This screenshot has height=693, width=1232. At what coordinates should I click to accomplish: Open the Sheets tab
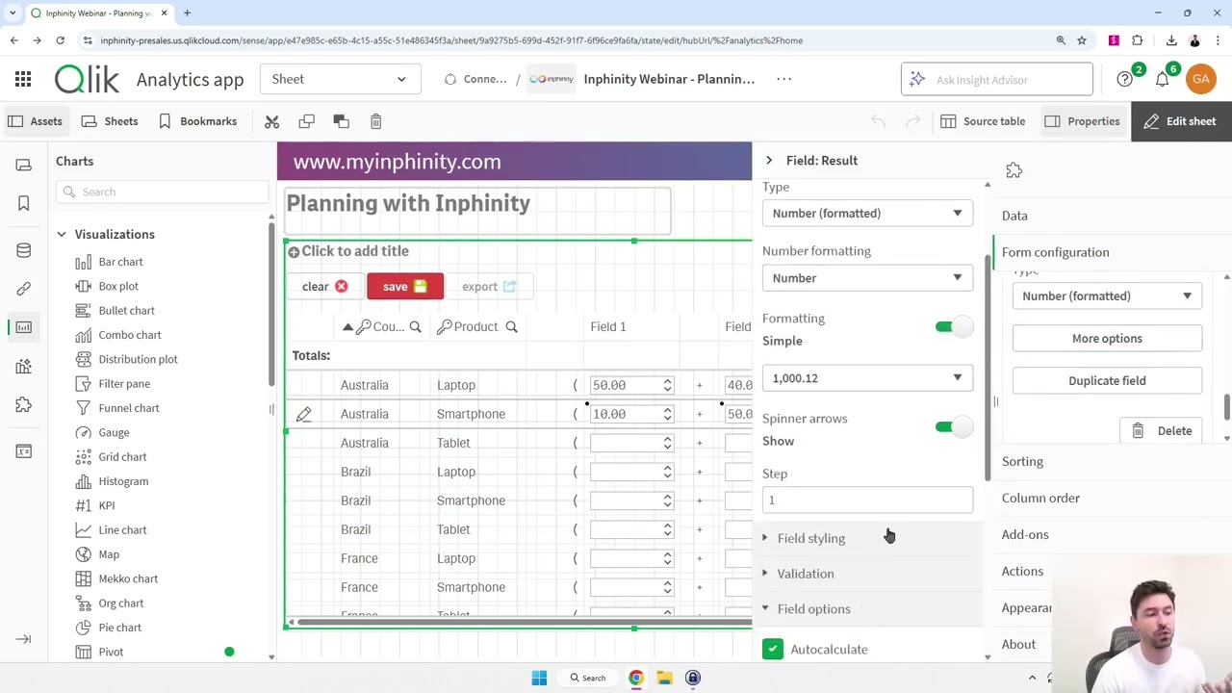point(110,121)
